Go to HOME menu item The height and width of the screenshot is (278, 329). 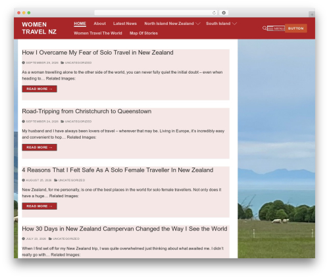[80, 24]
